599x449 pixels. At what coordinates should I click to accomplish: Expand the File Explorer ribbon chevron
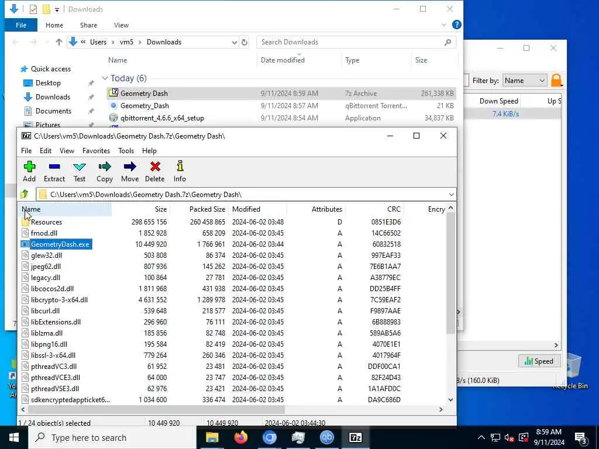443,25
